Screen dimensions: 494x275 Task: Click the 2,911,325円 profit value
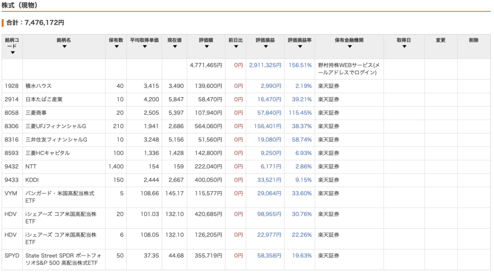click(x=265, y=65)
